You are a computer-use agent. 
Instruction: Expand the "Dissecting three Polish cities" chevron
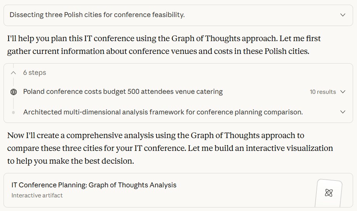coord(343,15)
